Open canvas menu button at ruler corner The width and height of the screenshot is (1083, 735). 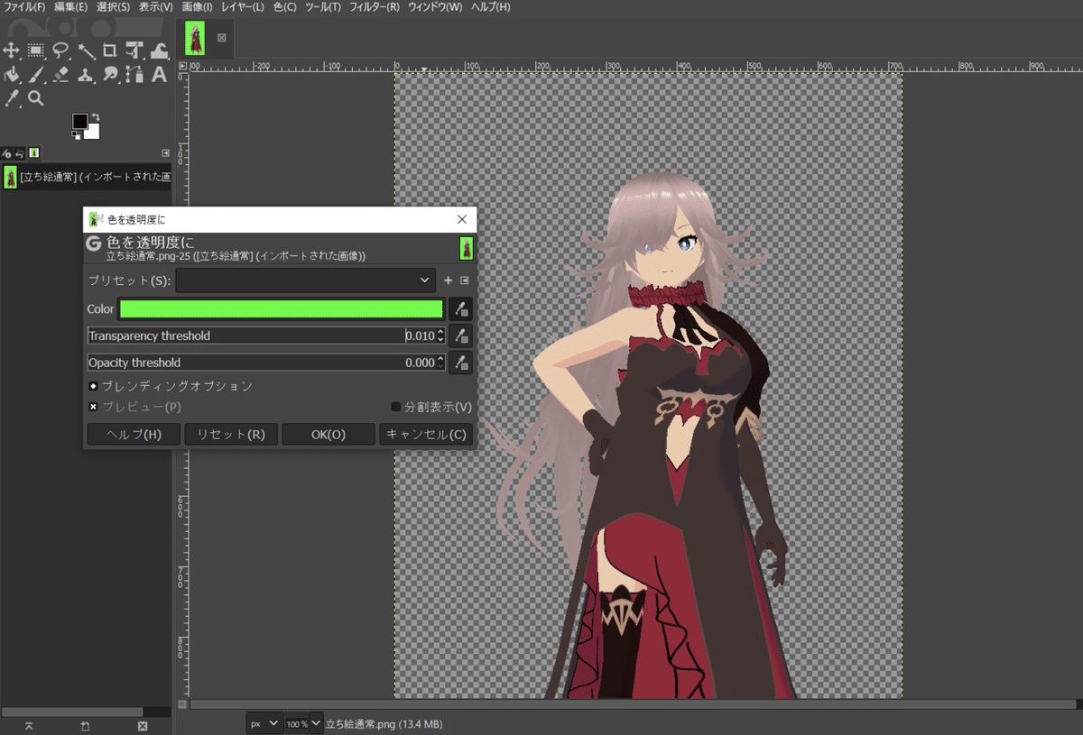[183, 66]
